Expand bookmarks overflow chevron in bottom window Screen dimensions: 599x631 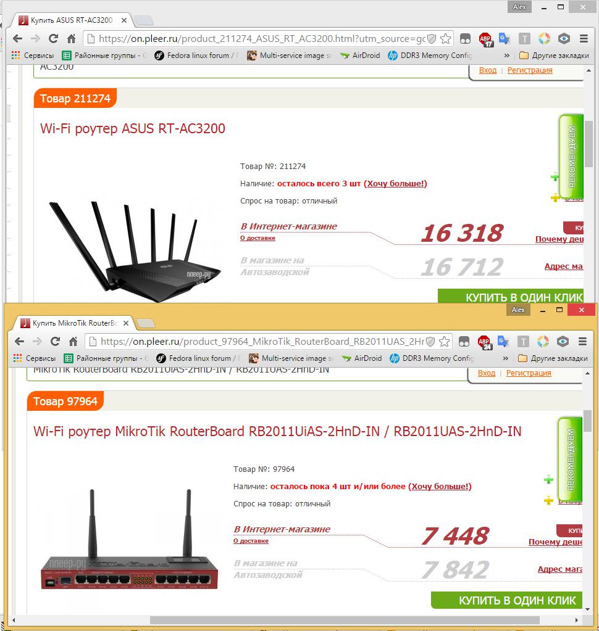[506, 358]
